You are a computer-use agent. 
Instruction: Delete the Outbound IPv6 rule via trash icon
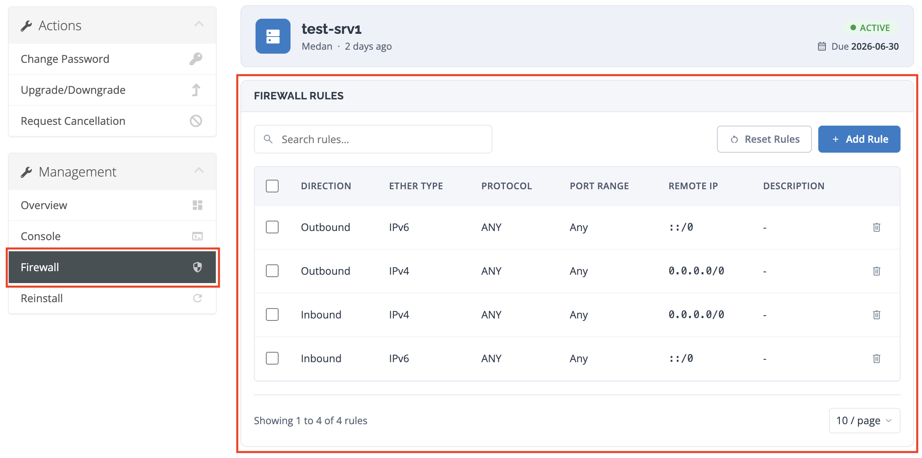(x=877, y=227)
